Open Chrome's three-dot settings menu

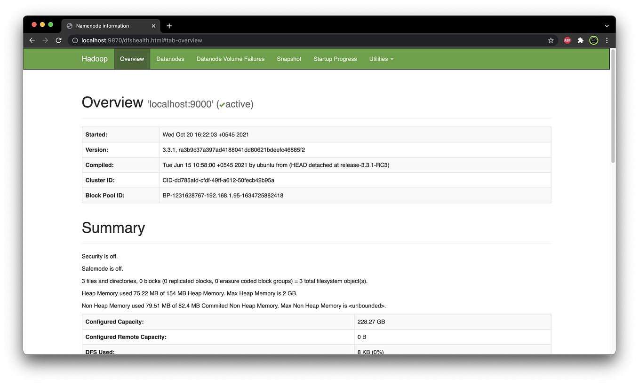click(x=607, y=40)
